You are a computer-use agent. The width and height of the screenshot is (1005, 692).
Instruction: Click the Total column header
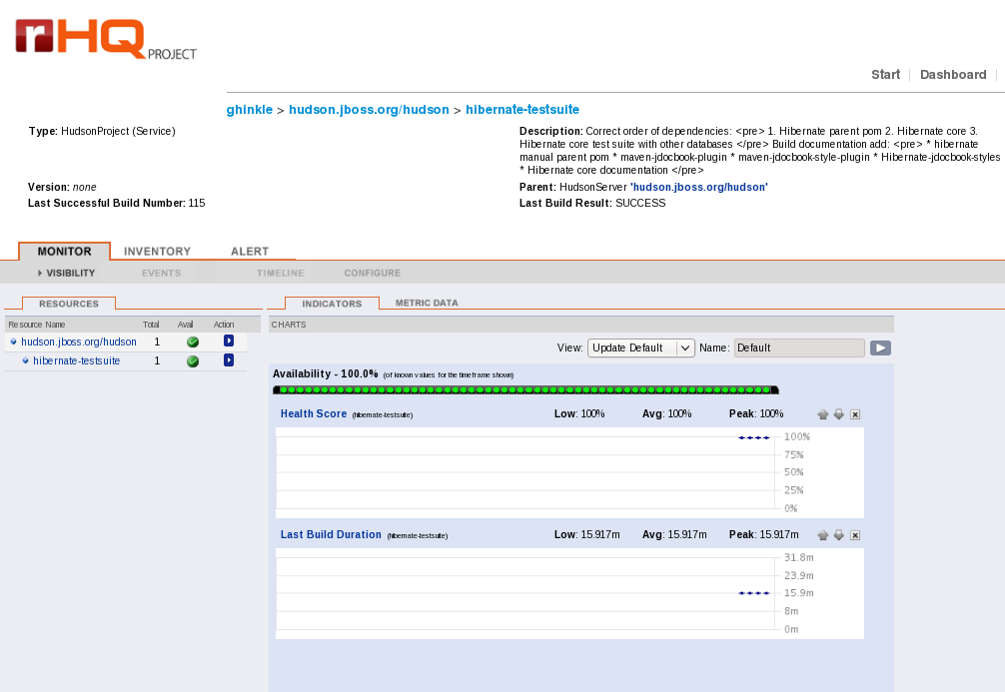pos(151,325)
